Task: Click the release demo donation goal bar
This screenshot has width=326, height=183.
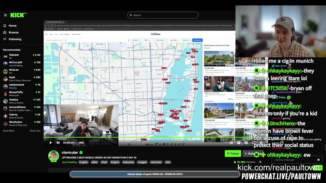Action: (x=155, y=174)
